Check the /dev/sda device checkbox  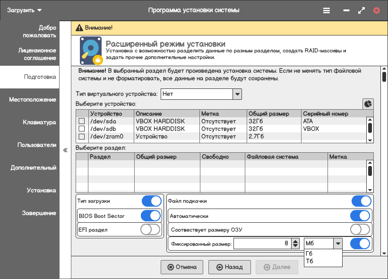(82, 122)
